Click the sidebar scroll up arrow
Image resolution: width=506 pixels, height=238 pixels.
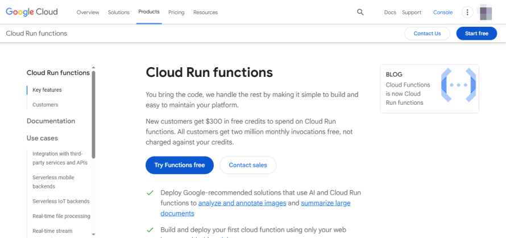coord(94,68)
